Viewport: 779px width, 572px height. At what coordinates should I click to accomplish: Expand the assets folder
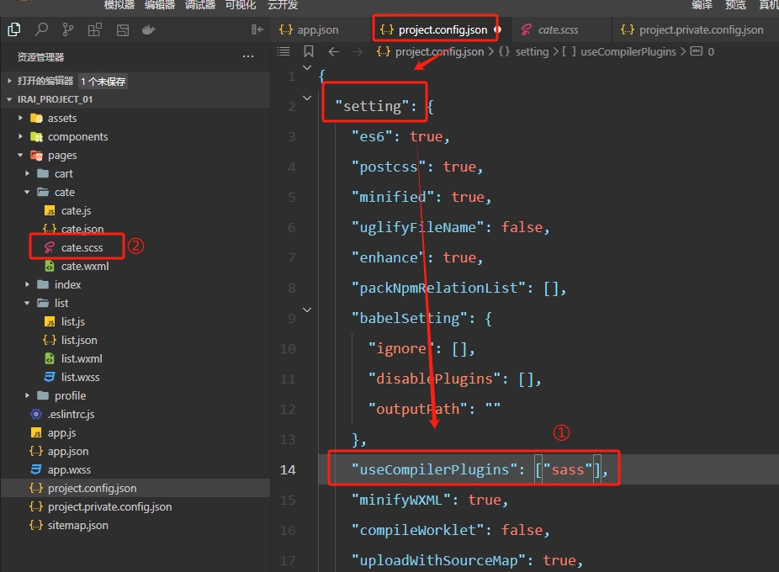[x=62, y=119]
